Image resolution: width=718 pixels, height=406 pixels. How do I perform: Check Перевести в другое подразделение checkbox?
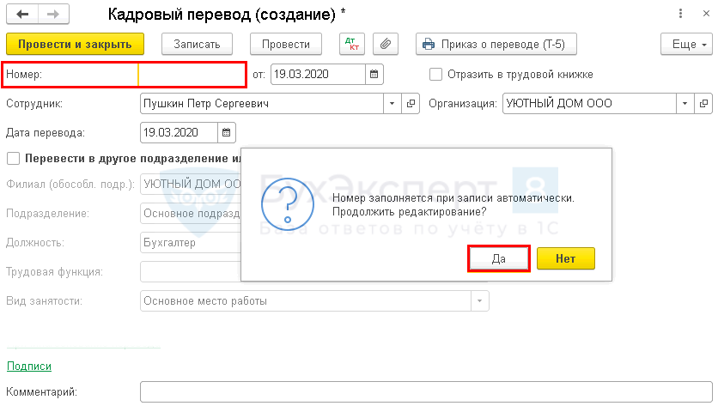click(x=13, y=159)
